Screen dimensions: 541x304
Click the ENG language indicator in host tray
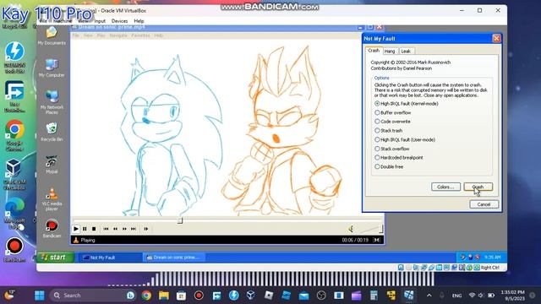pos(456,296)
